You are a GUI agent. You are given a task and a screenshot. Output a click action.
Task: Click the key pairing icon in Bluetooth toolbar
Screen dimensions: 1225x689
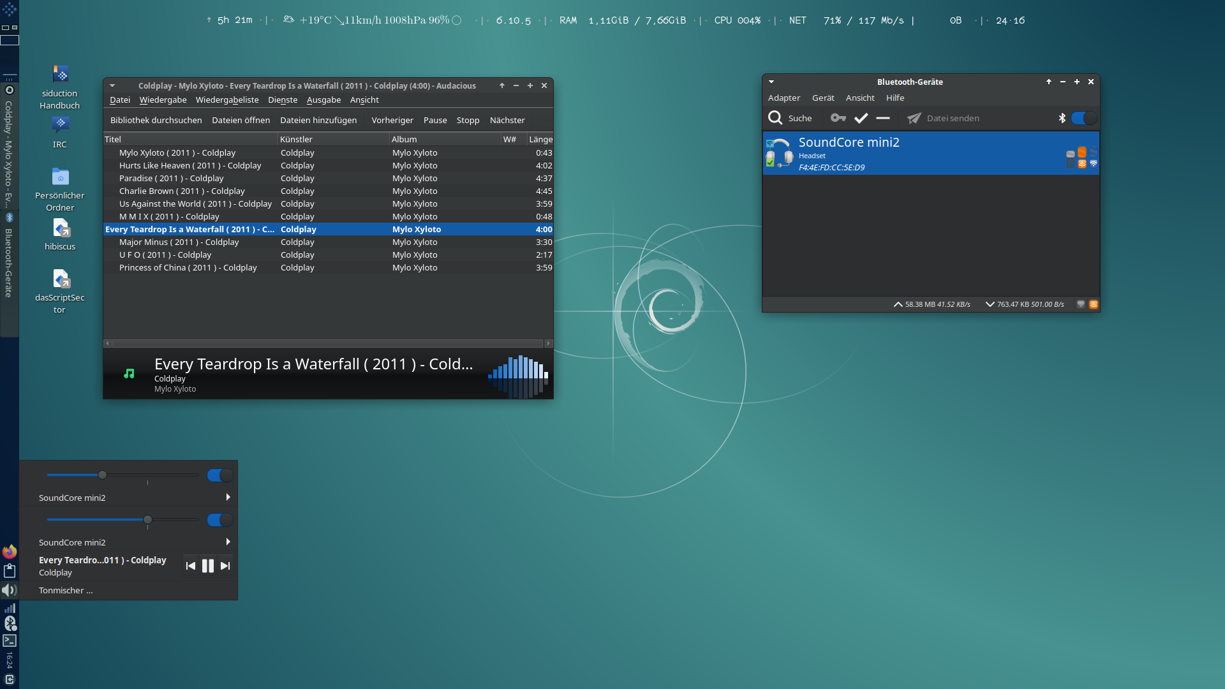click(x=838, y=118)
